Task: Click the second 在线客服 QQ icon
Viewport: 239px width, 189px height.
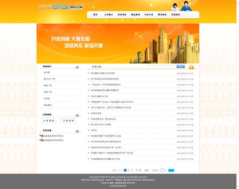Action: 42,140
